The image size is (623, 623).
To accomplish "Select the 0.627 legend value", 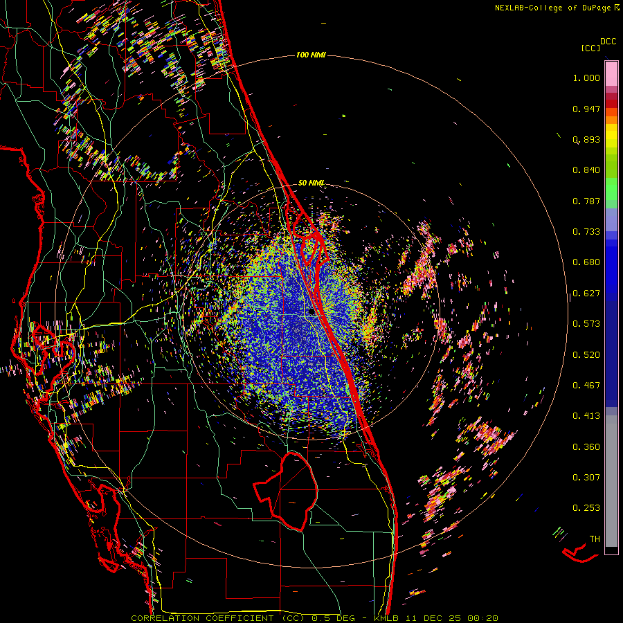I will 586,294.
